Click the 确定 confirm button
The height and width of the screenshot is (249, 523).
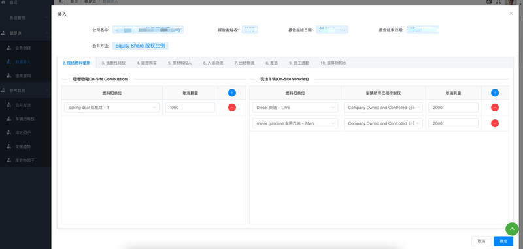[x=503, y=241]
